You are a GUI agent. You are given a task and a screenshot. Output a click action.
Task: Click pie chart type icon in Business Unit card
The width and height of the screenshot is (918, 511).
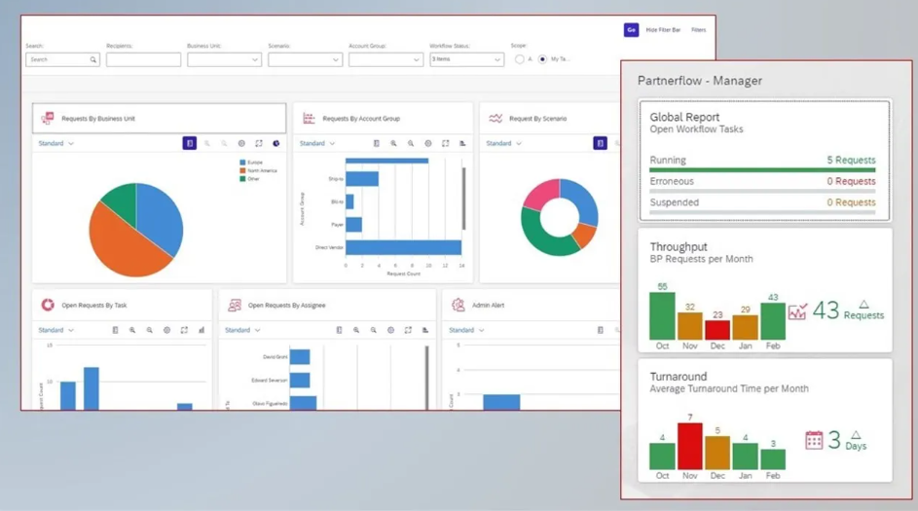tap(276, 143)
